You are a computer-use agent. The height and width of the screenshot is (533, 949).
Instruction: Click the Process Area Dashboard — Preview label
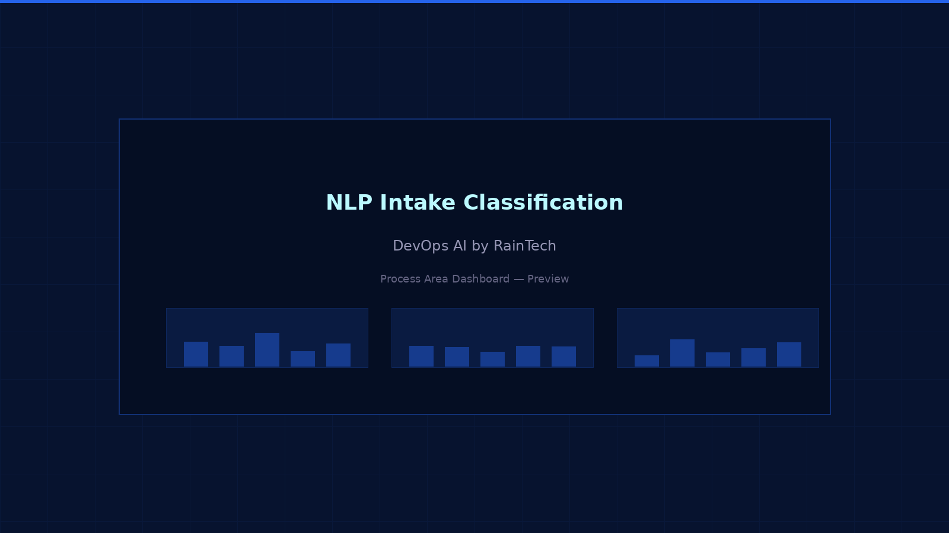tap(474, 279)
